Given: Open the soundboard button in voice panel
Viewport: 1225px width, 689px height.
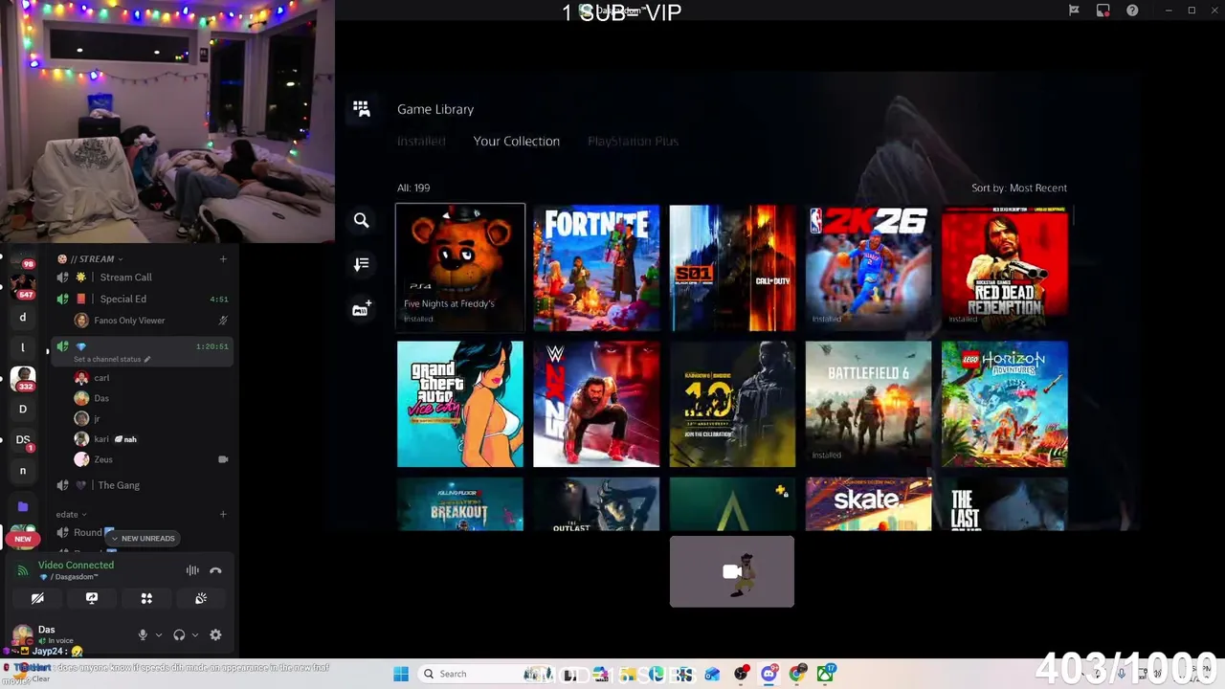Looking at the screenshot, I should click(201, 598).
